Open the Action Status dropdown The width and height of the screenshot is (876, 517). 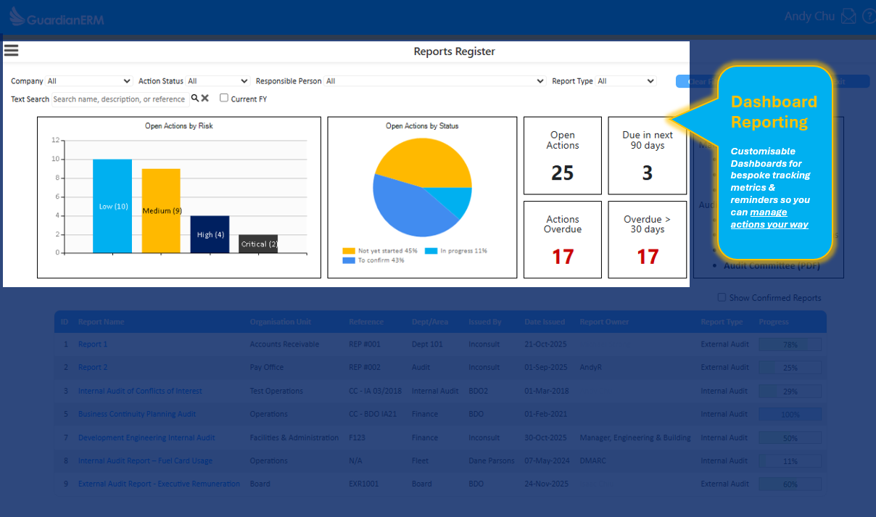point(218,81)
